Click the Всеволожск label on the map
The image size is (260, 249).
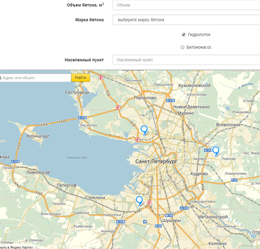(x=228, y=125)
